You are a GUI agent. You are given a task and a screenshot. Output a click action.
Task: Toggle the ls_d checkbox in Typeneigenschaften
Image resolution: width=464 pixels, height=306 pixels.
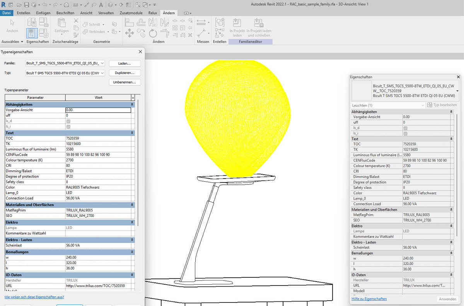68,121
